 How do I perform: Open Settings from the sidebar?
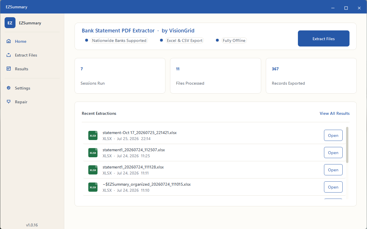(x=32, y=88)
